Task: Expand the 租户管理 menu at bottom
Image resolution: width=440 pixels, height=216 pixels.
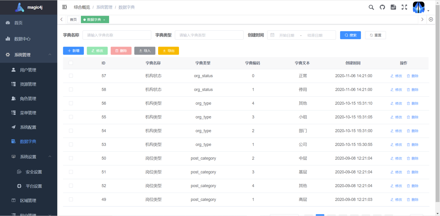Action: [29, 215]
